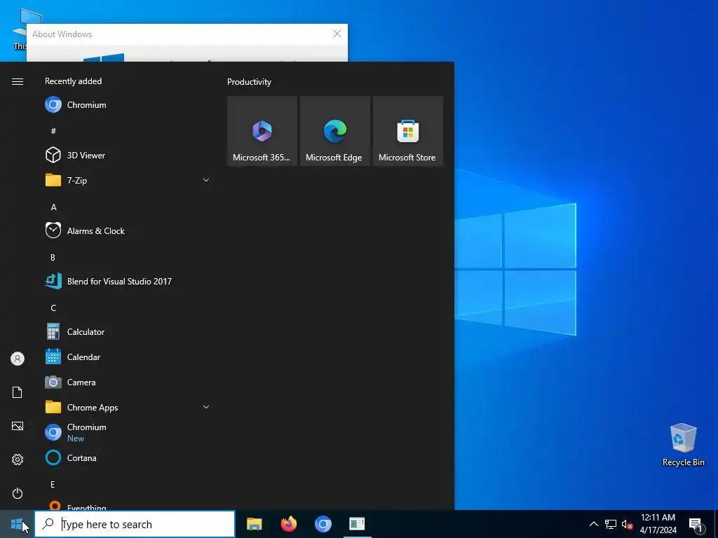The height and width of the screenshot is (538, 718).
Task: Click the # group header
Action: pos(53,131)
